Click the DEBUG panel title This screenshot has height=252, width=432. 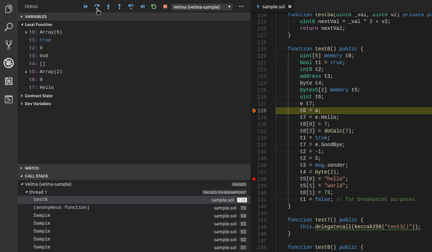tap(31, 6)
